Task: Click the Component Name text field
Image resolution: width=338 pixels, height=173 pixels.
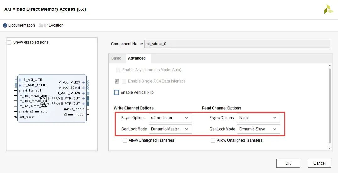Action: 237,44
